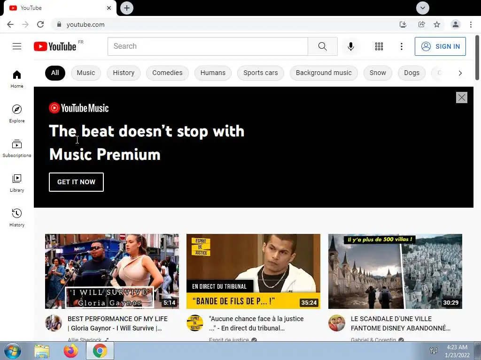Viewport: 481px width, 360px height.
Task: Click the YouTube logo
Action: [55, 46]
